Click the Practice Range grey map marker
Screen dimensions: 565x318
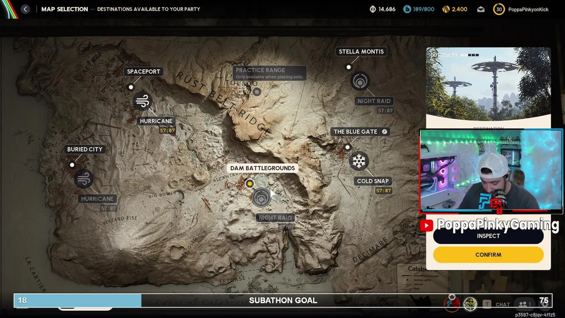[x=257, y=92]
